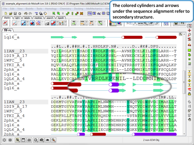Select the red cross translate tool in right toolbar
The image size is (194, 145).
190,31
